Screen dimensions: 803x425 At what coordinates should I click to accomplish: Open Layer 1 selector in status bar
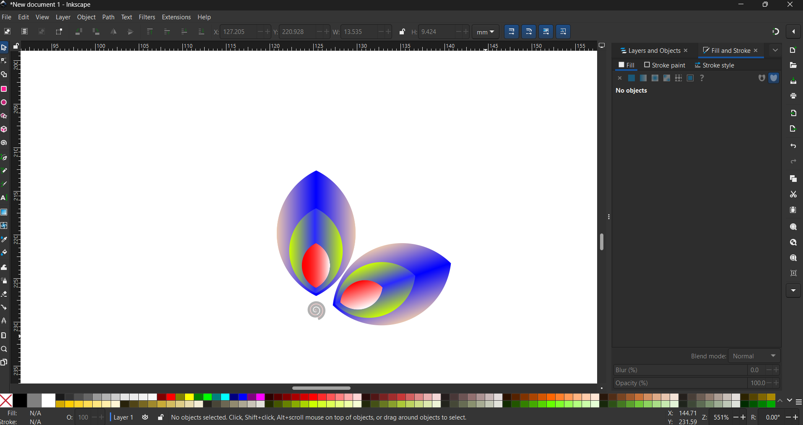[x=123, y=417]
